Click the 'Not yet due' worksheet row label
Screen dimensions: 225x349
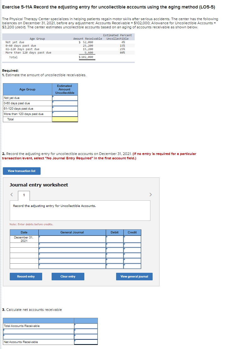coord(12,98)
